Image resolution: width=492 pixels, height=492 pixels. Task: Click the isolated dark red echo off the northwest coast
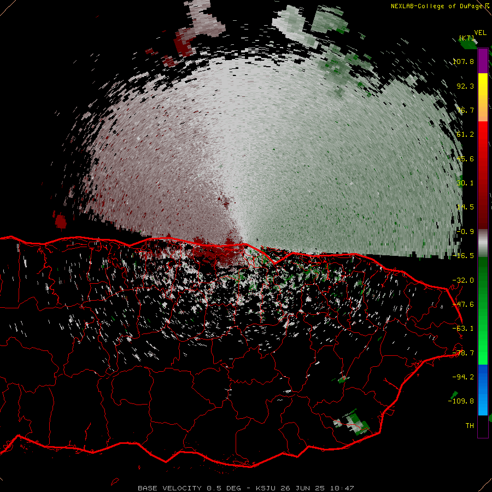click(x=61, y=221)
